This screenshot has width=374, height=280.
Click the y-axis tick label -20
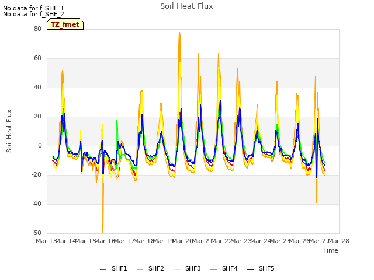[x=36, y=175]
